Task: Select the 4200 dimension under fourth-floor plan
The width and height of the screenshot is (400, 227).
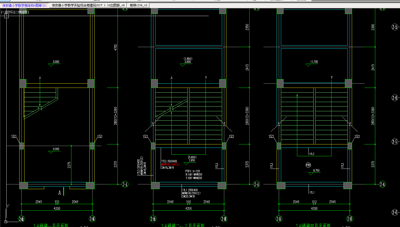Action: tap(314, 208)
